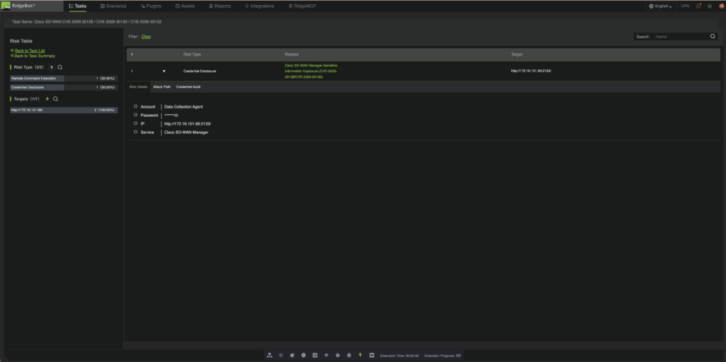Viewport: 726px width, 362px height.
Task: Click the topology icon in bottom toolbar
Action: point(269,355)
